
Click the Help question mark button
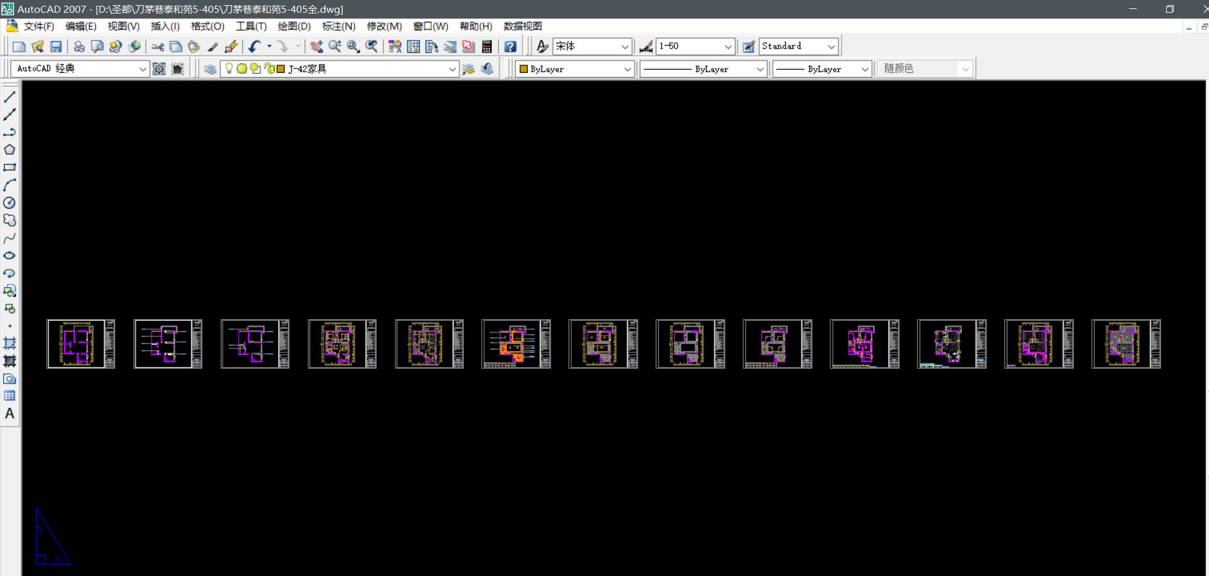click(510, 47)
